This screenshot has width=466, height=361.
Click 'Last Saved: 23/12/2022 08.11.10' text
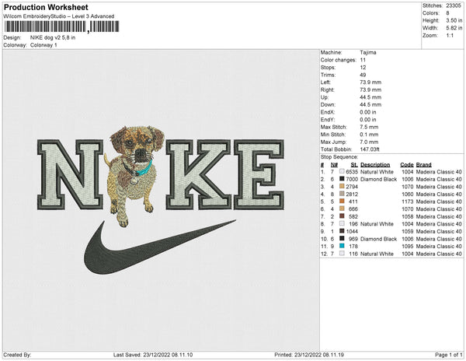click(x=153, y=355)
